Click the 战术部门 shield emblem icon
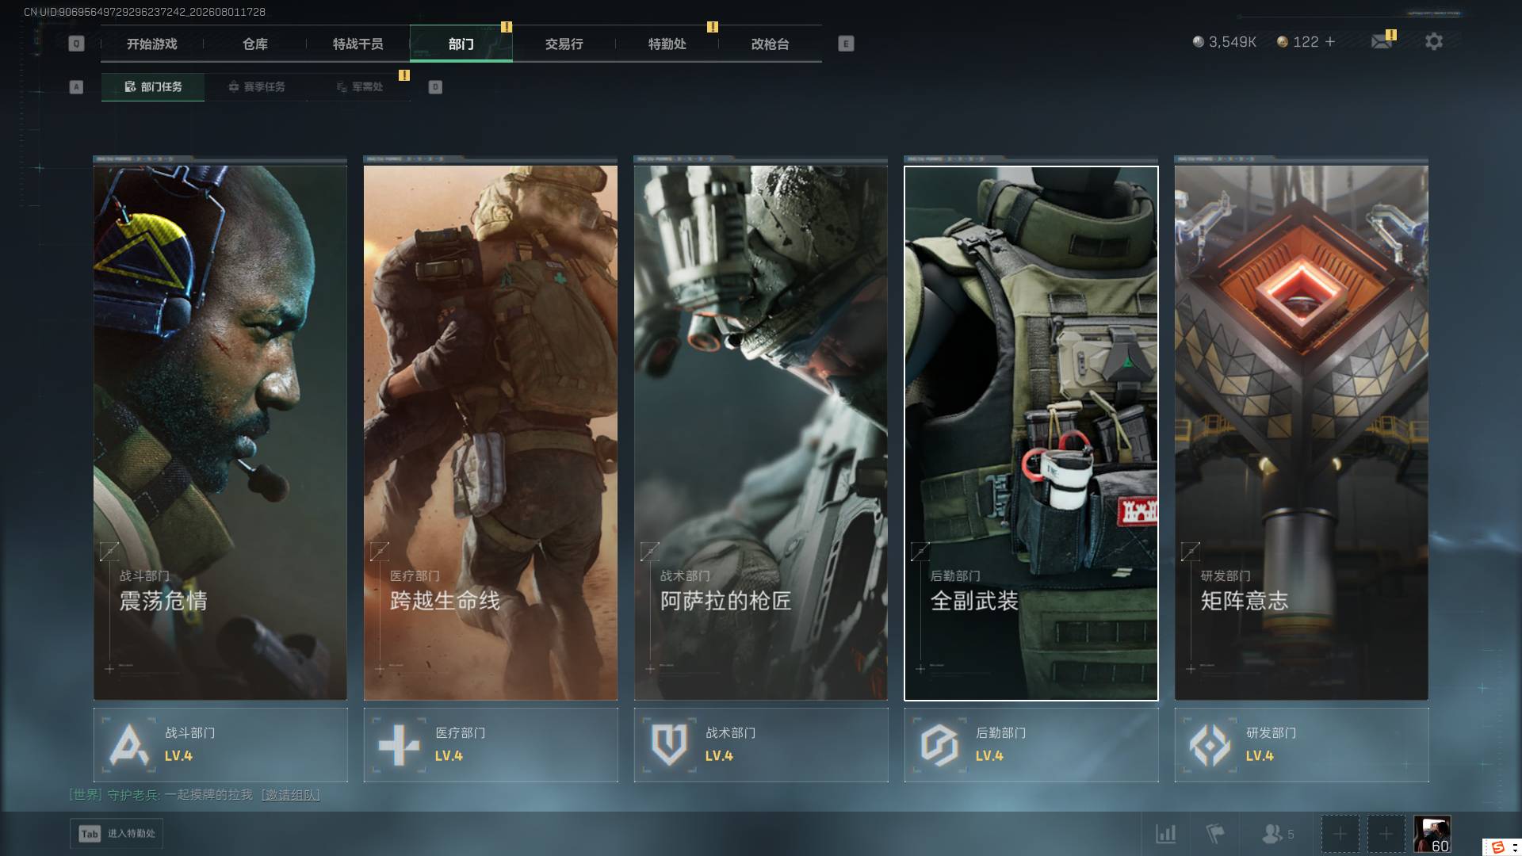The image size is (1522, 856). click(669, 745)
